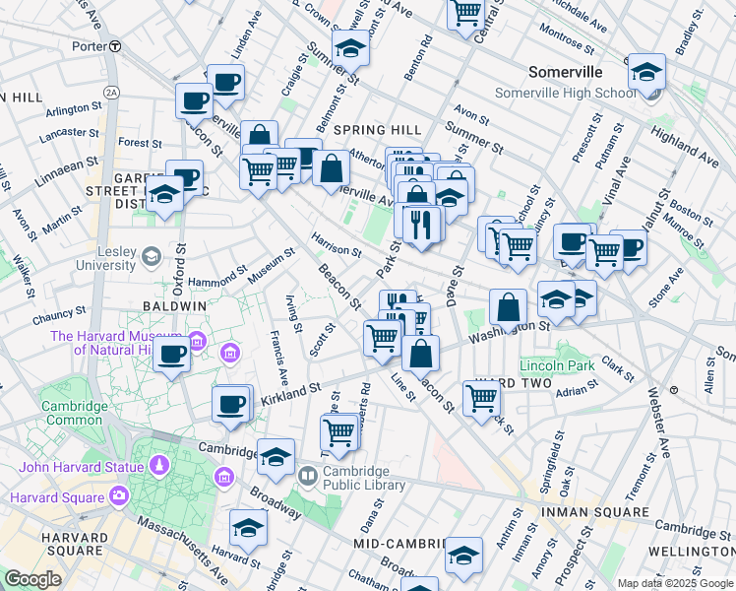Select the Lesley University pin
The height and width of the screenshot is (591, 736).
(x=152, y=257)
